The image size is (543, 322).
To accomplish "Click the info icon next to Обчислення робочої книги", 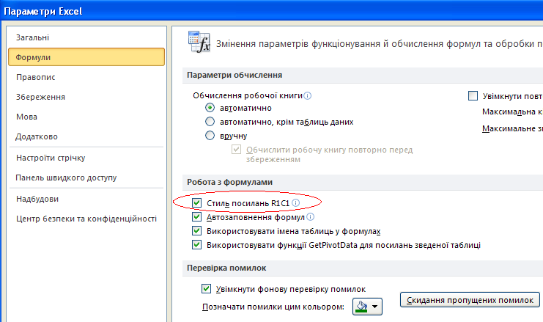I will point(308,95).
